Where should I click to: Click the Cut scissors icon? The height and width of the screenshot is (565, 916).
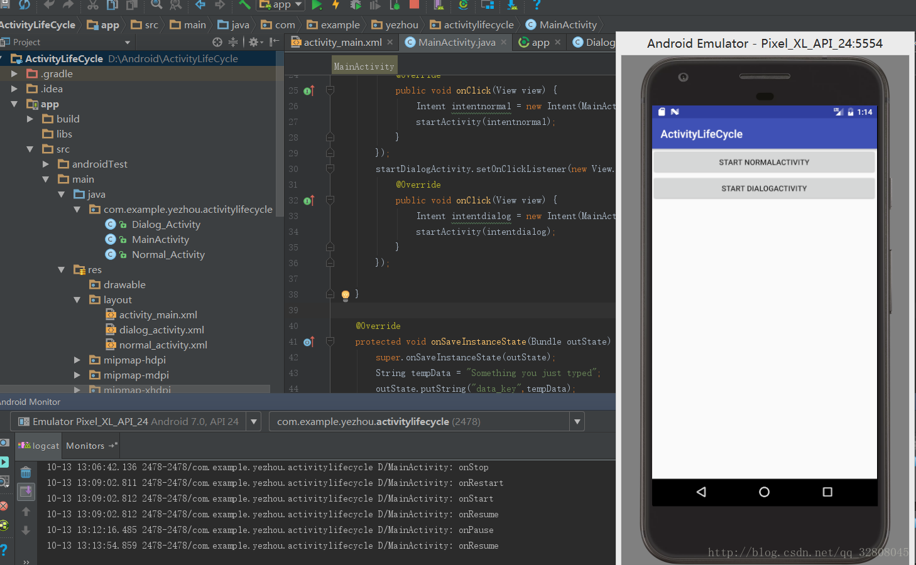[x=93, y=5]
